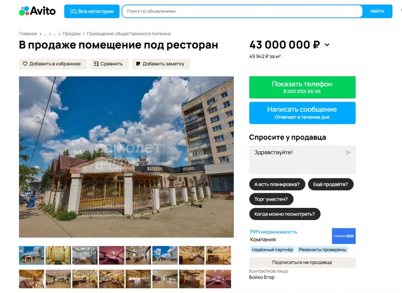The image size is (402, 293).
Task: Click the Показать телефон button
Action: [302, 87]
